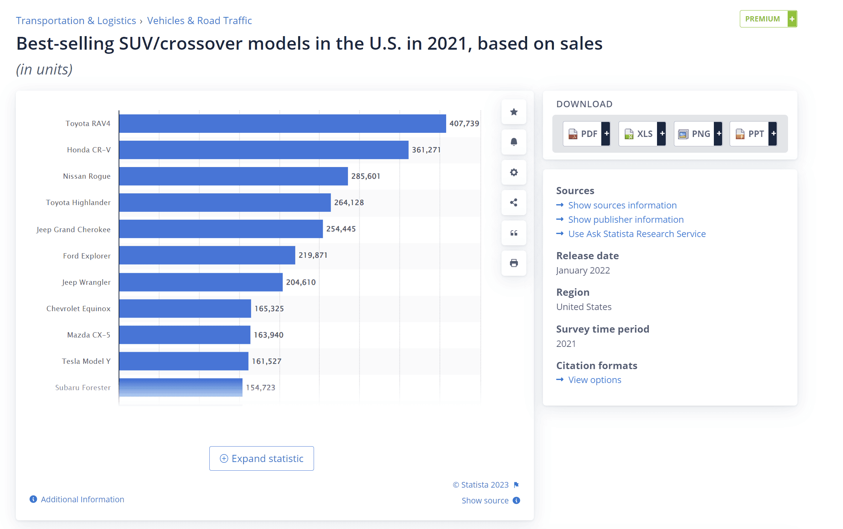The image size is (843, 529).
Task: Open Transportation & Logistics breadcrumb
Action: tap(76, 20)
